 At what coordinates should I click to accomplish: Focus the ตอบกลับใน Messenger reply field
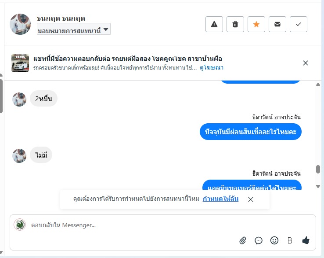132,225
